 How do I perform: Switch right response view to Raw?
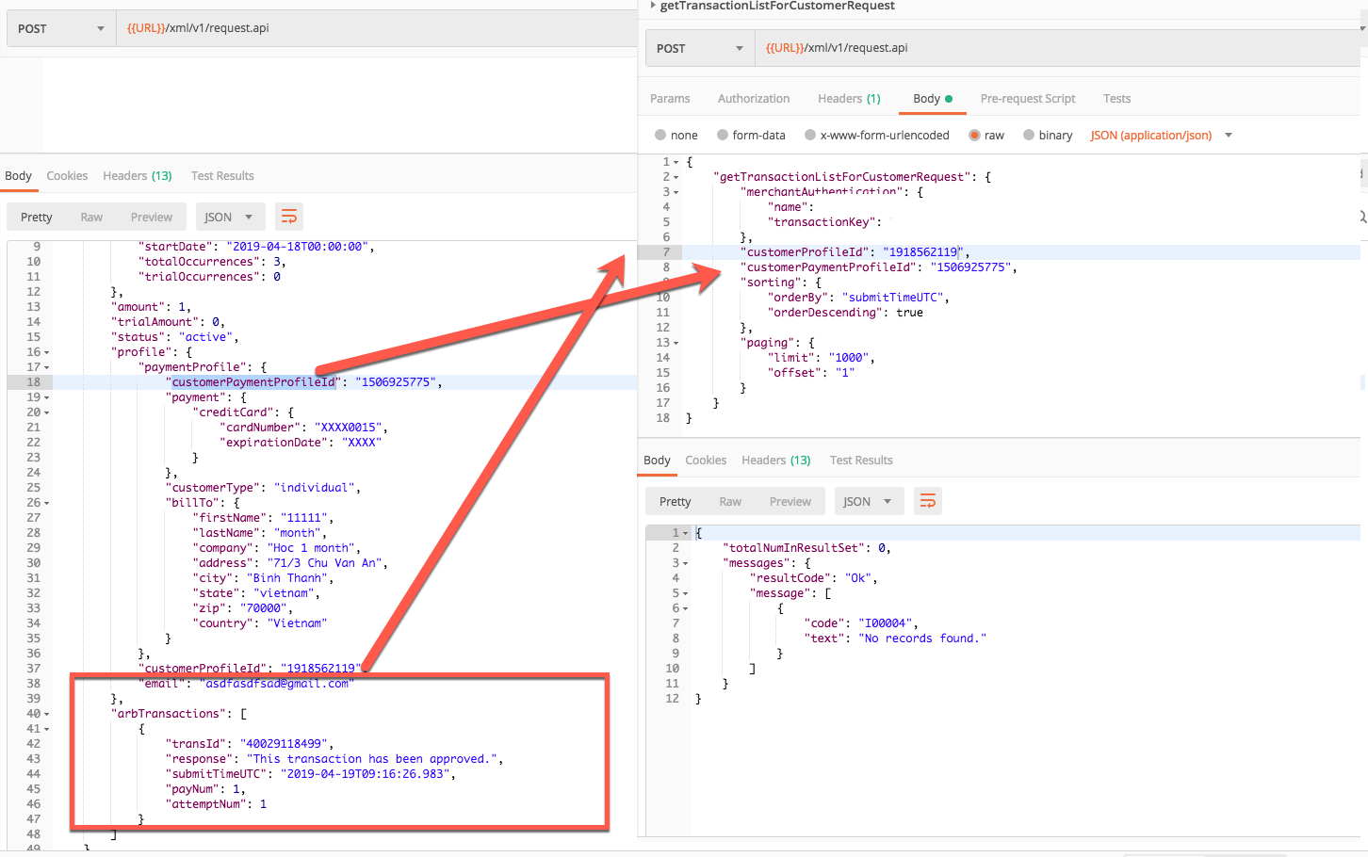(x=730, y=502)
